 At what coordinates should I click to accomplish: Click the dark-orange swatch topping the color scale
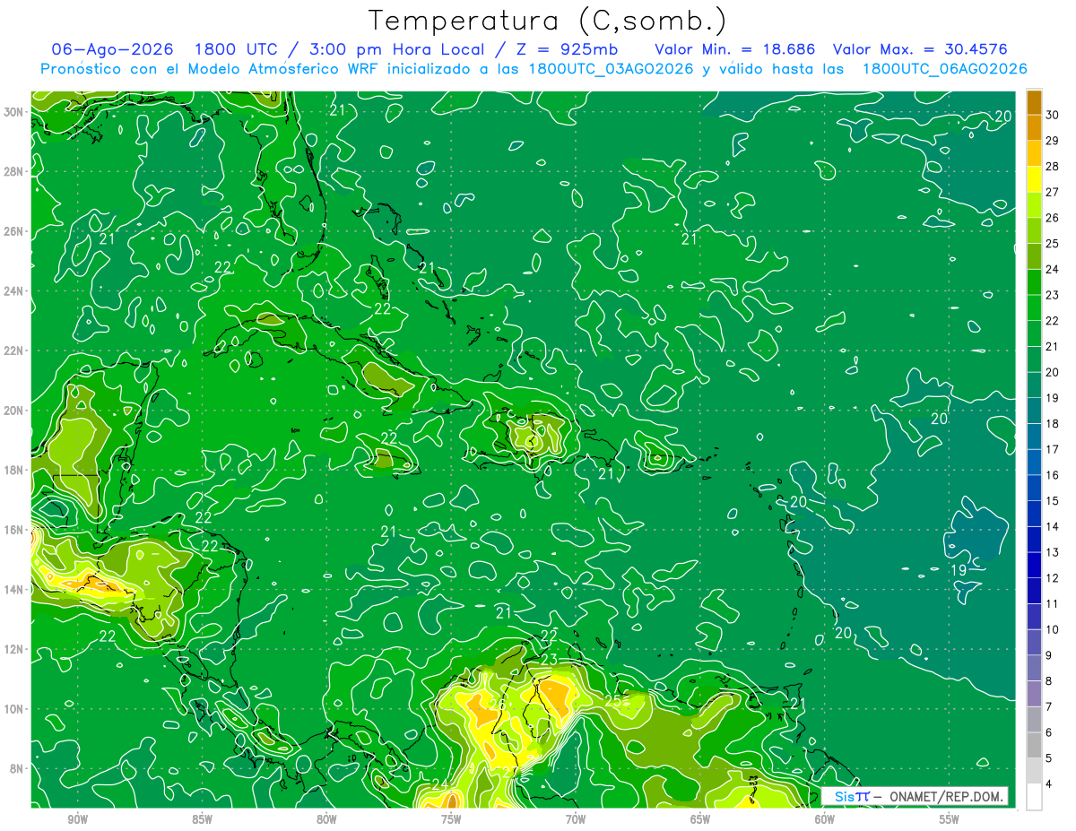coord(1034,102)
